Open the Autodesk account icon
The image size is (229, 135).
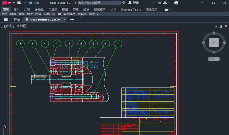pos(165,3)
